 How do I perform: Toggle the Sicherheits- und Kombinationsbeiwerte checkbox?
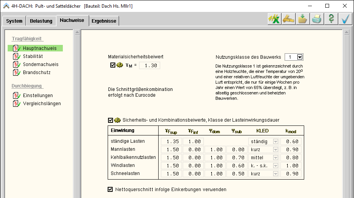tap(111, 120)
